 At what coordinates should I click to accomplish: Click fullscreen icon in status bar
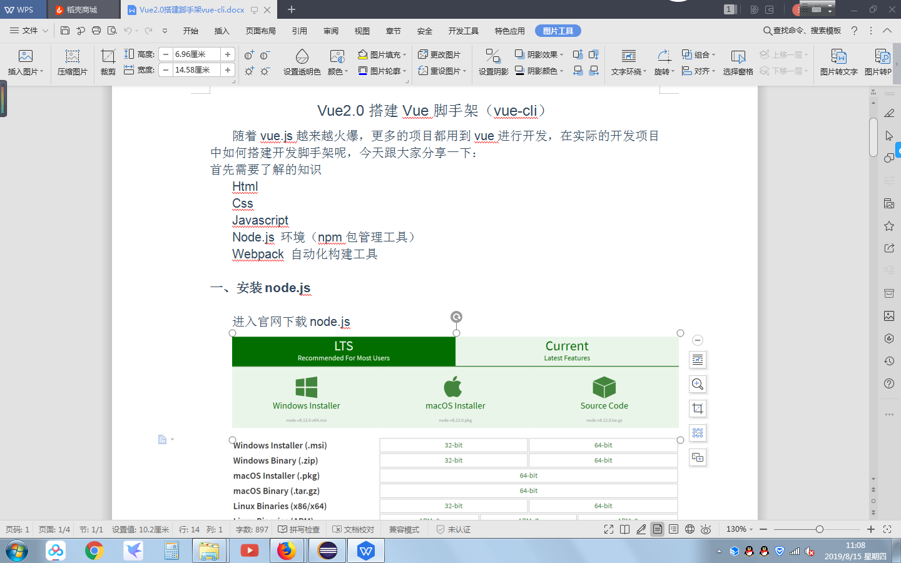click(x=609, y=529)
